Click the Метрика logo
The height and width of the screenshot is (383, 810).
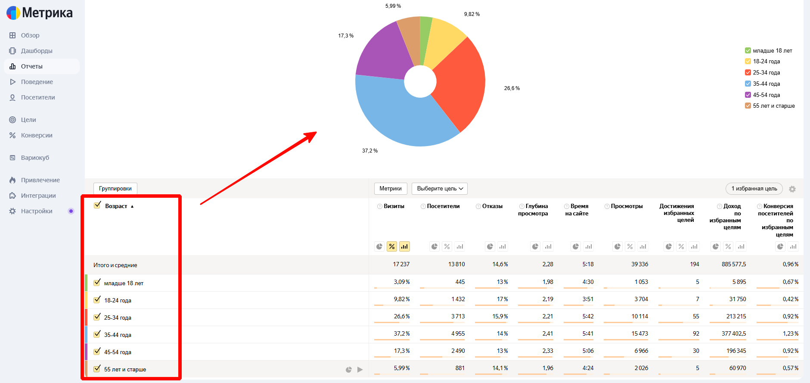[40, 13]
